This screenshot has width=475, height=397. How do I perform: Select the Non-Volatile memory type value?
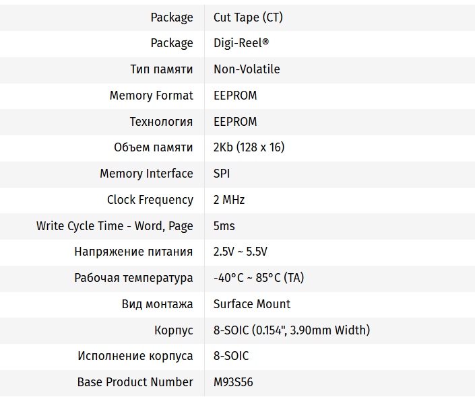click(247, 69)
